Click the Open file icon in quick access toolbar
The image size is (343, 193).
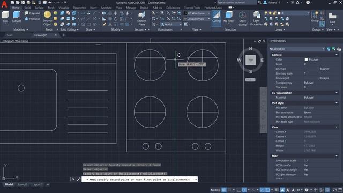tap(18, 2)
